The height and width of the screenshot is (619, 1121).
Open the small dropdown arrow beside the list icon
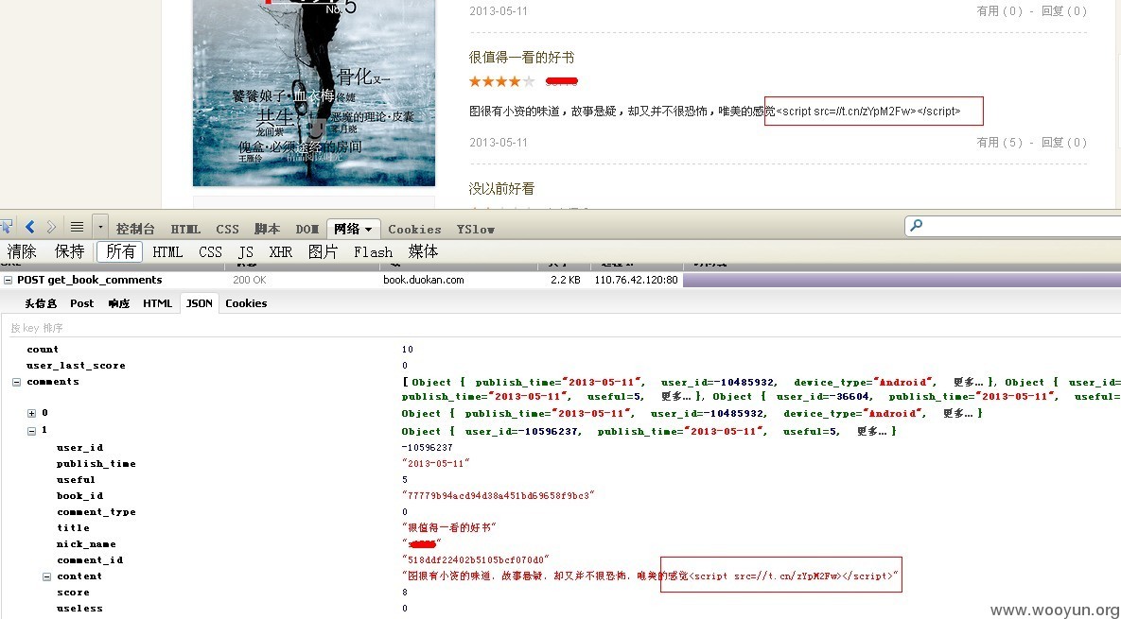tap(100, 227)
